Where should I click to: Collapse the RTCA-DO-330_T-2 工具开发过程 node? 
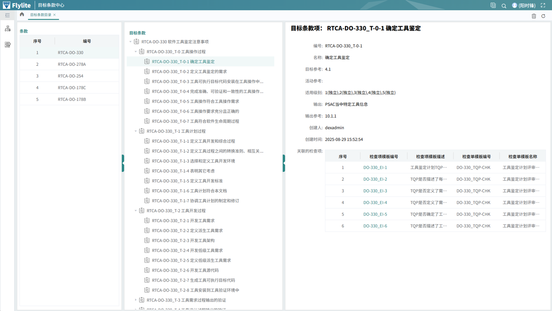click(136, 211)
